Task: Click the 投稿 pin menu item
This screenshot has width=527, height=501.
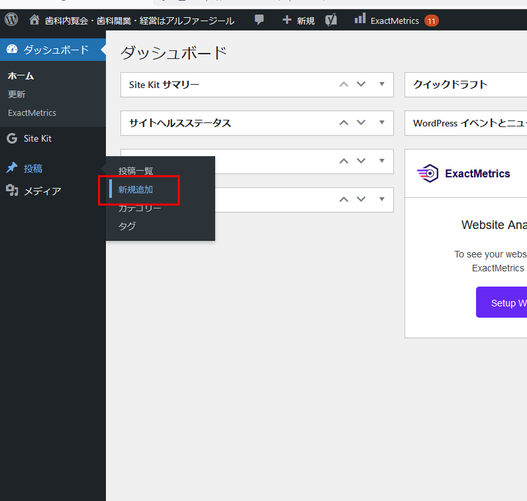Action: point(33,169)
